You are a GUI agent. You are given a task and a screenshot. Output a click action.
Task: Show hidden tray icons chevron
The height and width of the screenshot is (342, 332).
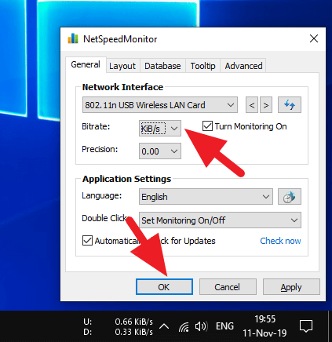pos(164,326)
